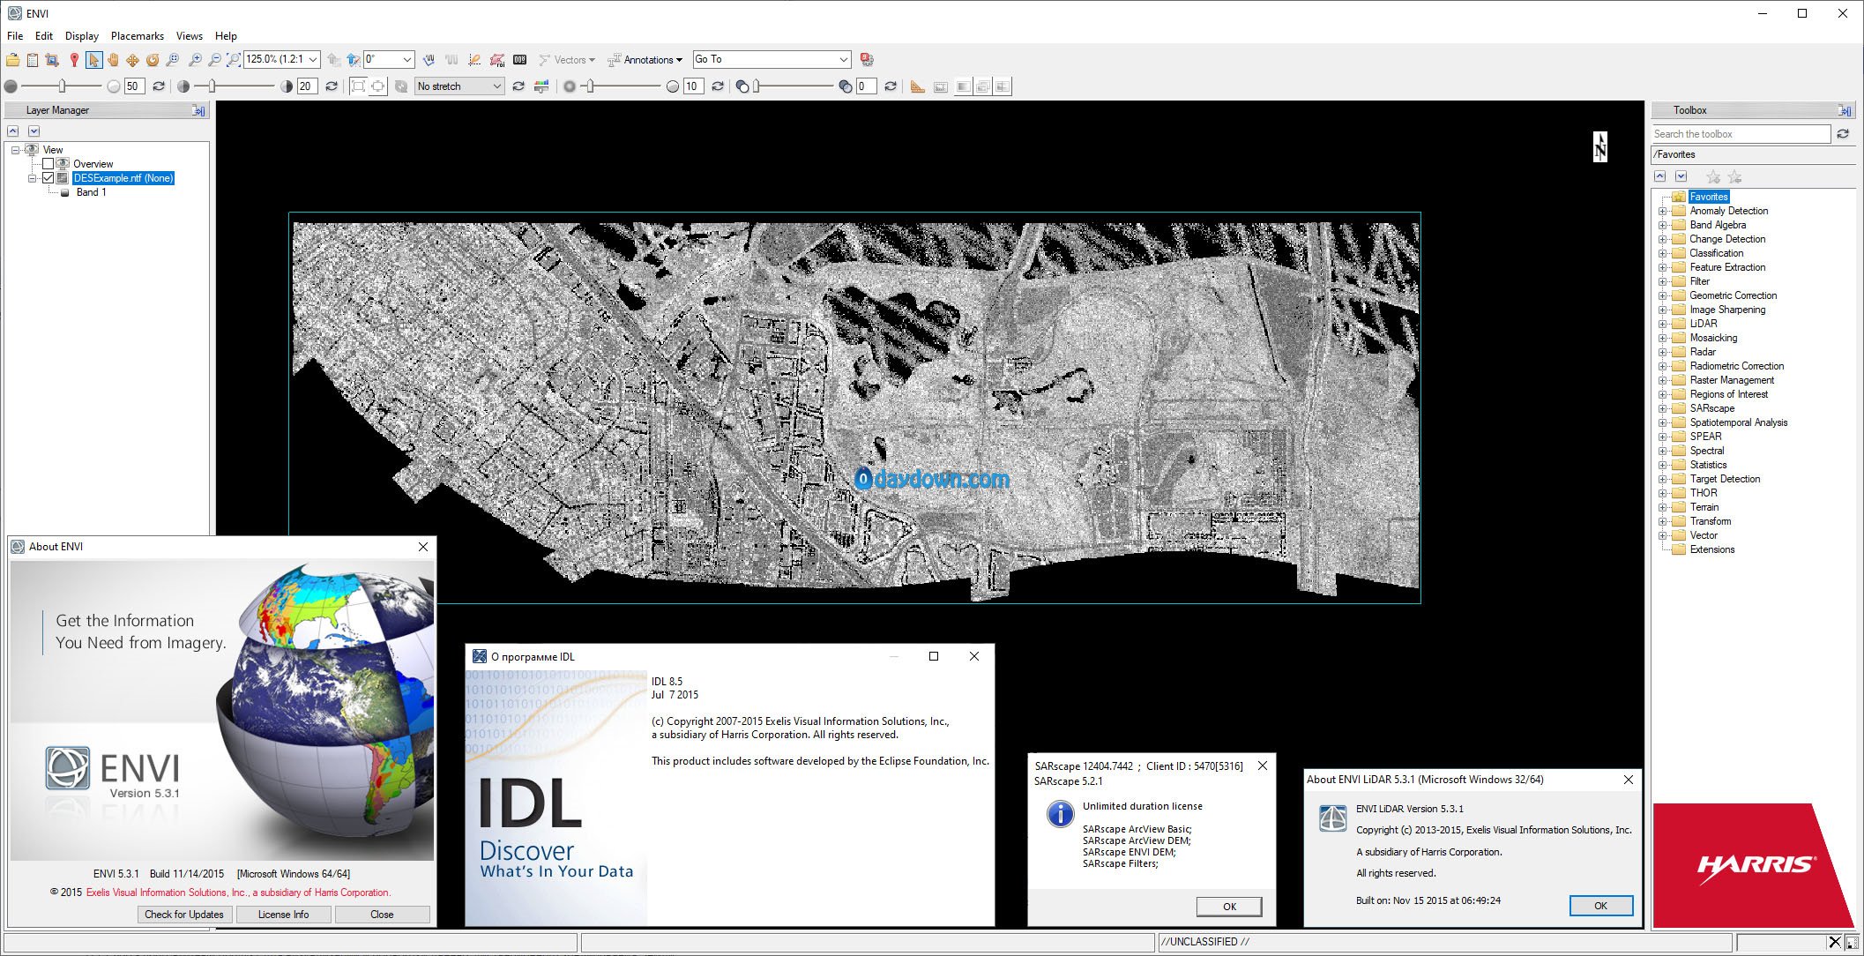Open the Views menu
Viewport: 1864px width, 956px height.
(x=190, y=36)
